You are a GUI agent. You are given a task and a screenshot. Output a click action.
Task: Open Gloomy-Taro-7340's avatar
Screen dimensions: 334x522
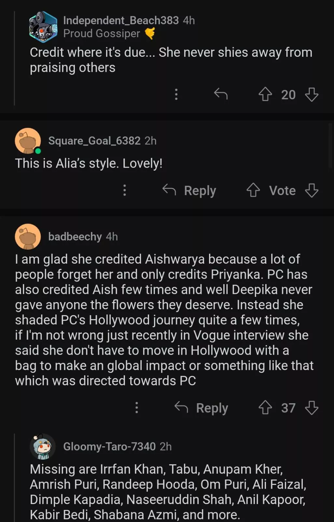click(x=43, y=446)
